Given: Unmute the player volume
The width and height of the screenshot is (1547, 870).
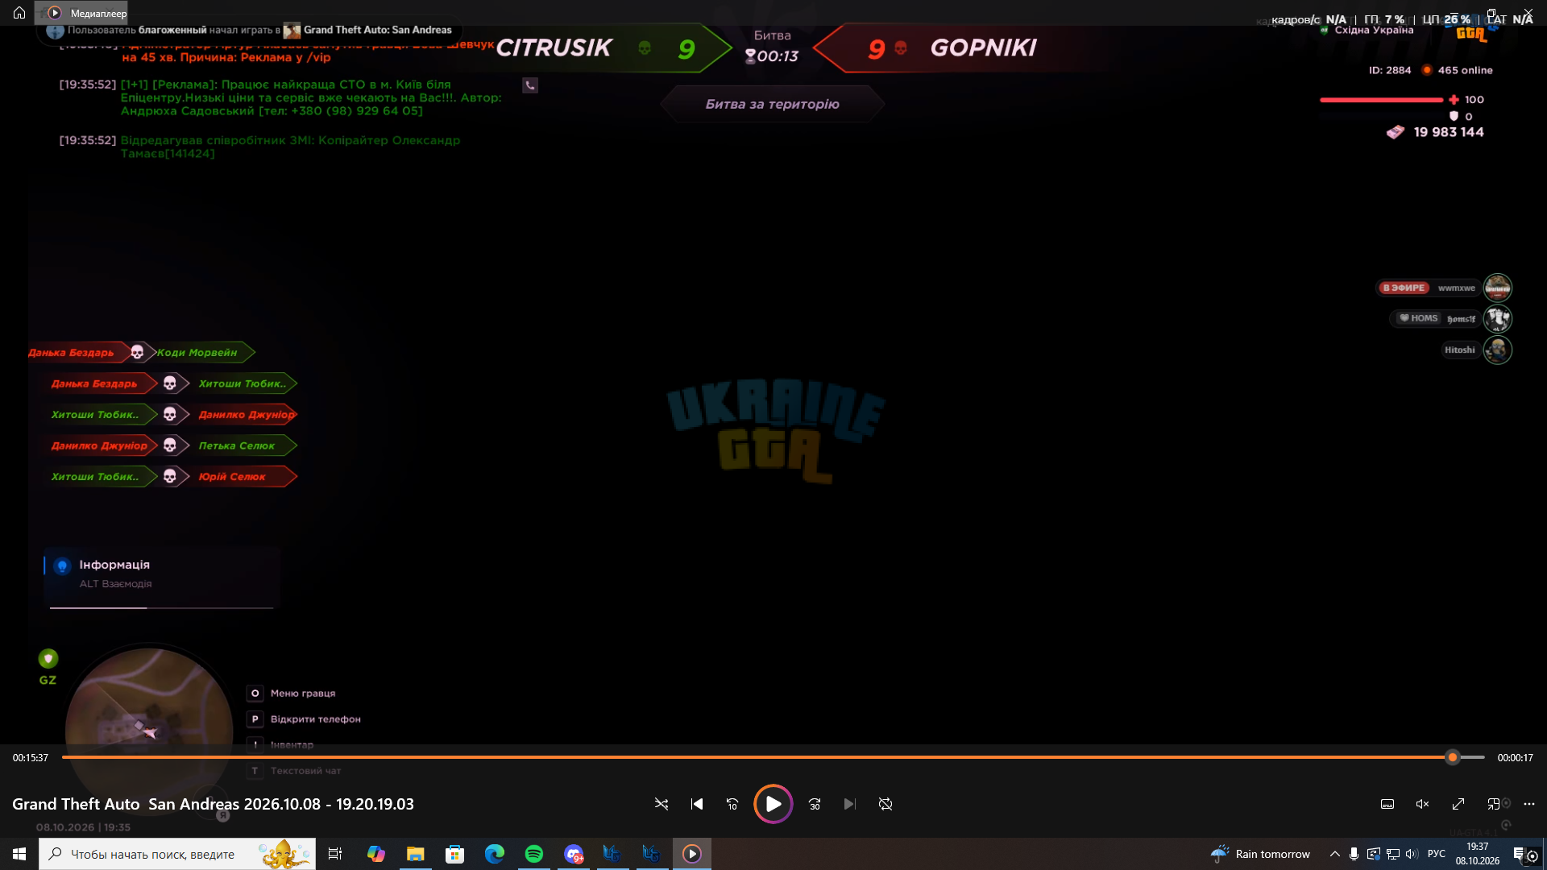Looking at the screenshot, I should coord(1423,804).
